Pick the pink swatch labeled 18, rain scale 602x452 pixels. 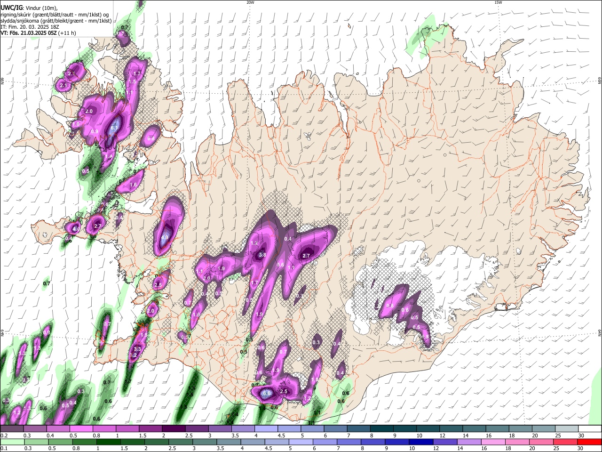517,442
